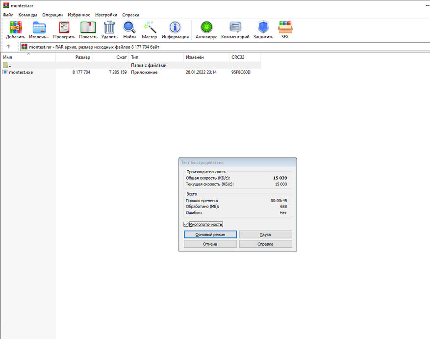430x339 pixels.
Task: Click the Комментарий (Comment) icon
Action: coord(235,27)
